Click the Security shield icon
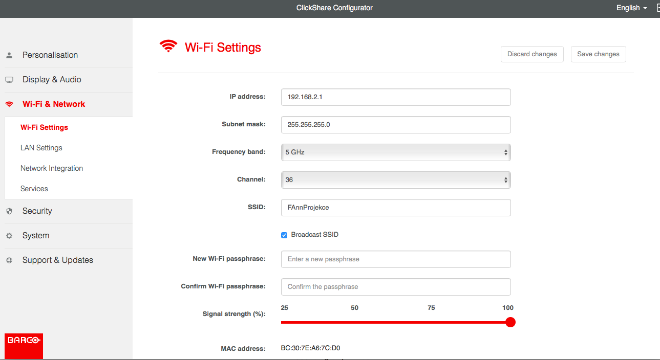The width and height of the screenshot is (660, 360). [x=9, y=211]
